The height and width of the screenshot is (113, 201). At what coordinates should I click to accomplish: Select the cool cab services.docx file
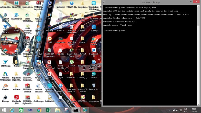pyautogui.click(x=72, y=29)
